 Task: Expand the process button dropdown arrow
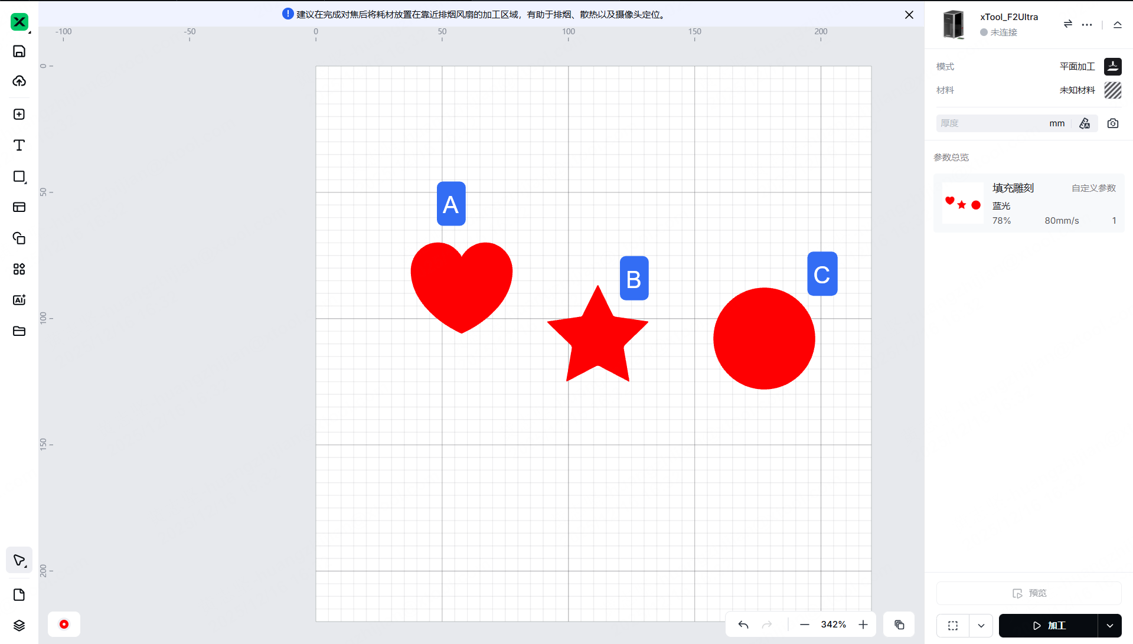pos(1110,626)
